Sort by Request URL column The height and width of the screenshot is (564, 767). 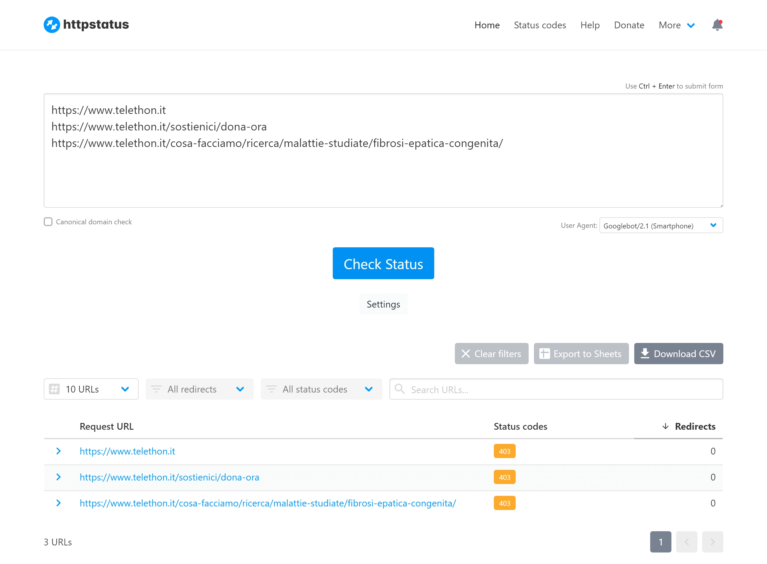pyautogui.click(x=106, y=426)
